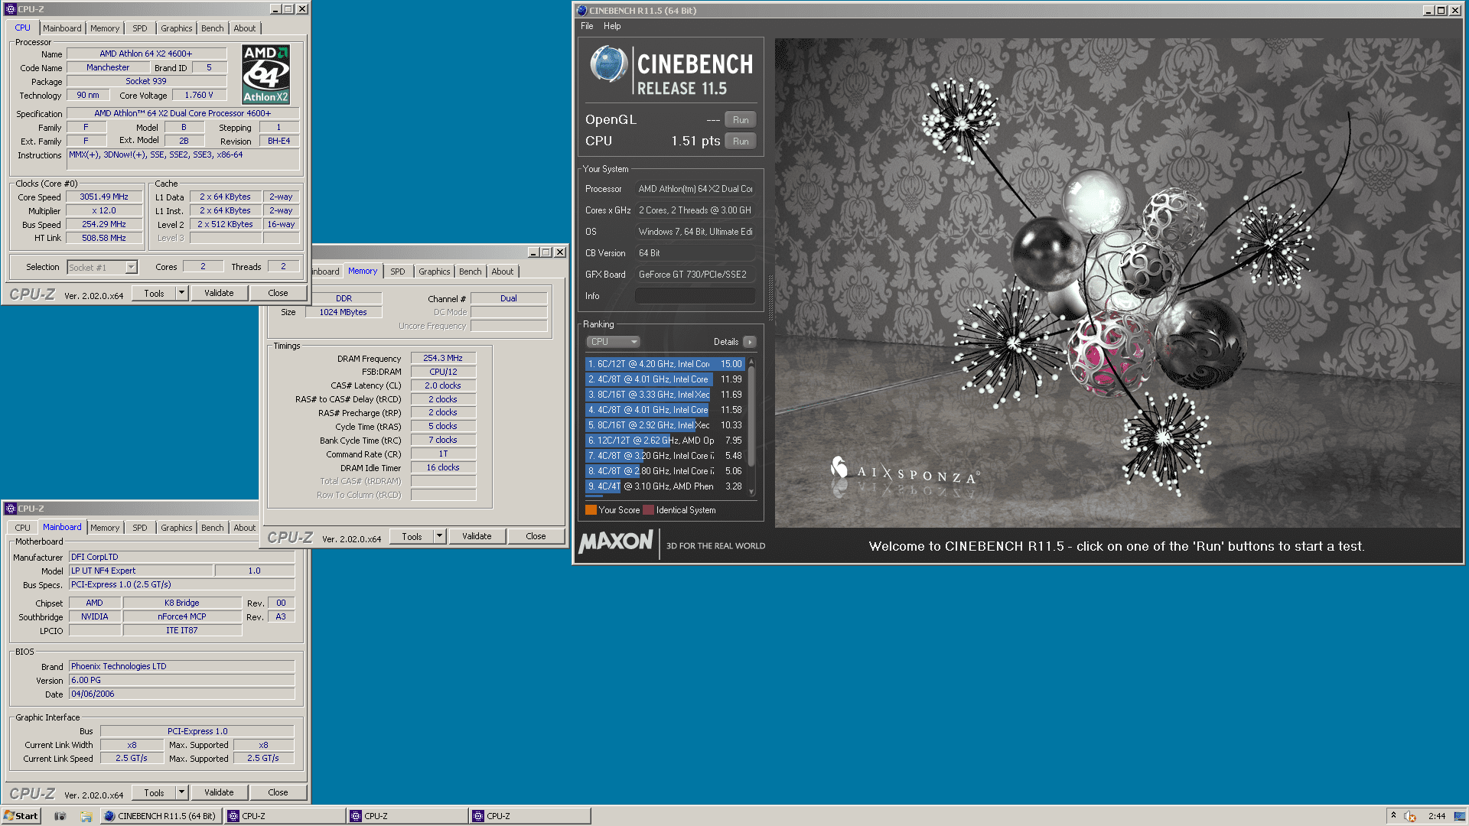The width and height of the screenshot is (1469, 826).
Task: Click Tools button in Memory CPU-Z window
Action: (412, 536)
